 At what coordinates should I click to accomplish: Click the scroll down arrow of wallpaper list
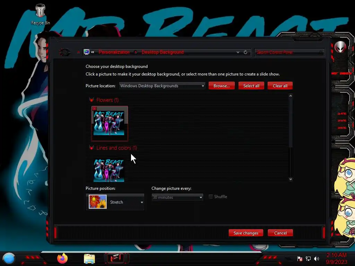tap(291, 179)
